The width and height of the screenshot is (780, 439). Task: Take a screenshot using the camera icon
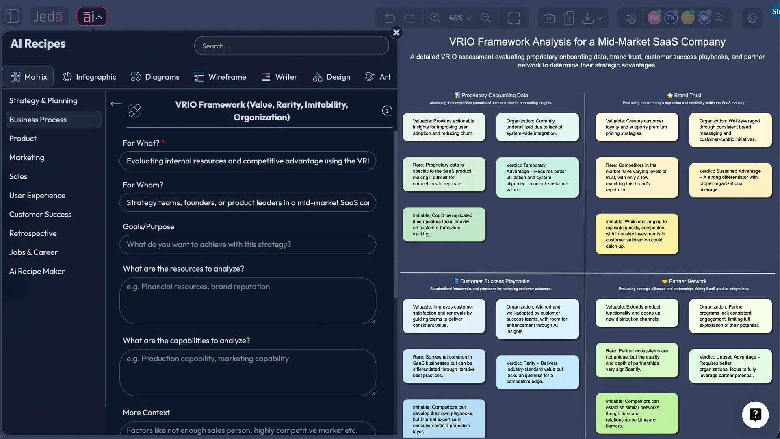548,18
